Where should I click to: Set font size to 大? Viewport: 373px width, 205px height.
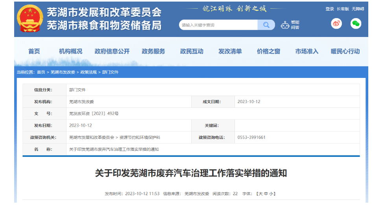(260, 194)
